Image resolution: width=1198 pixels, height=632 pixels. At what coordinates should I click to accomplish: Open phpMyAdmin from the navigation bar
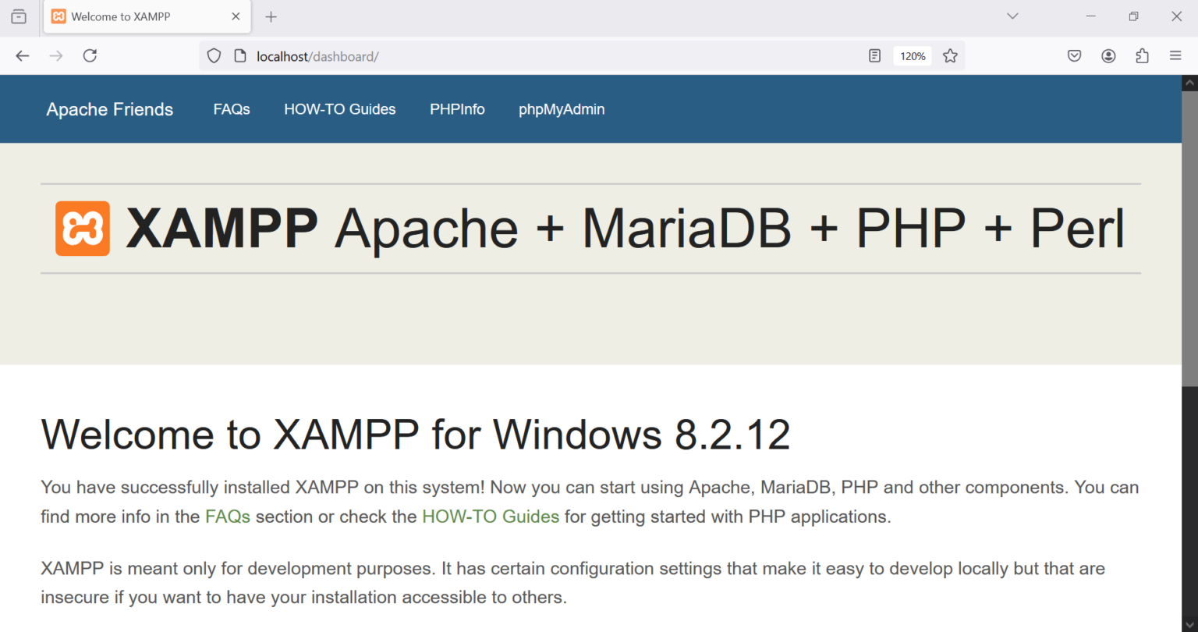tap(562, 109)
